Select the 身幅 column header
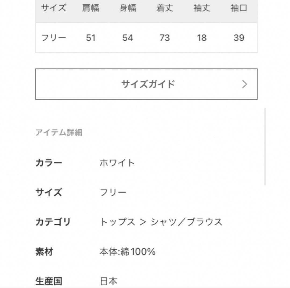This screenshot has height=288, width=290. (128, 8)
